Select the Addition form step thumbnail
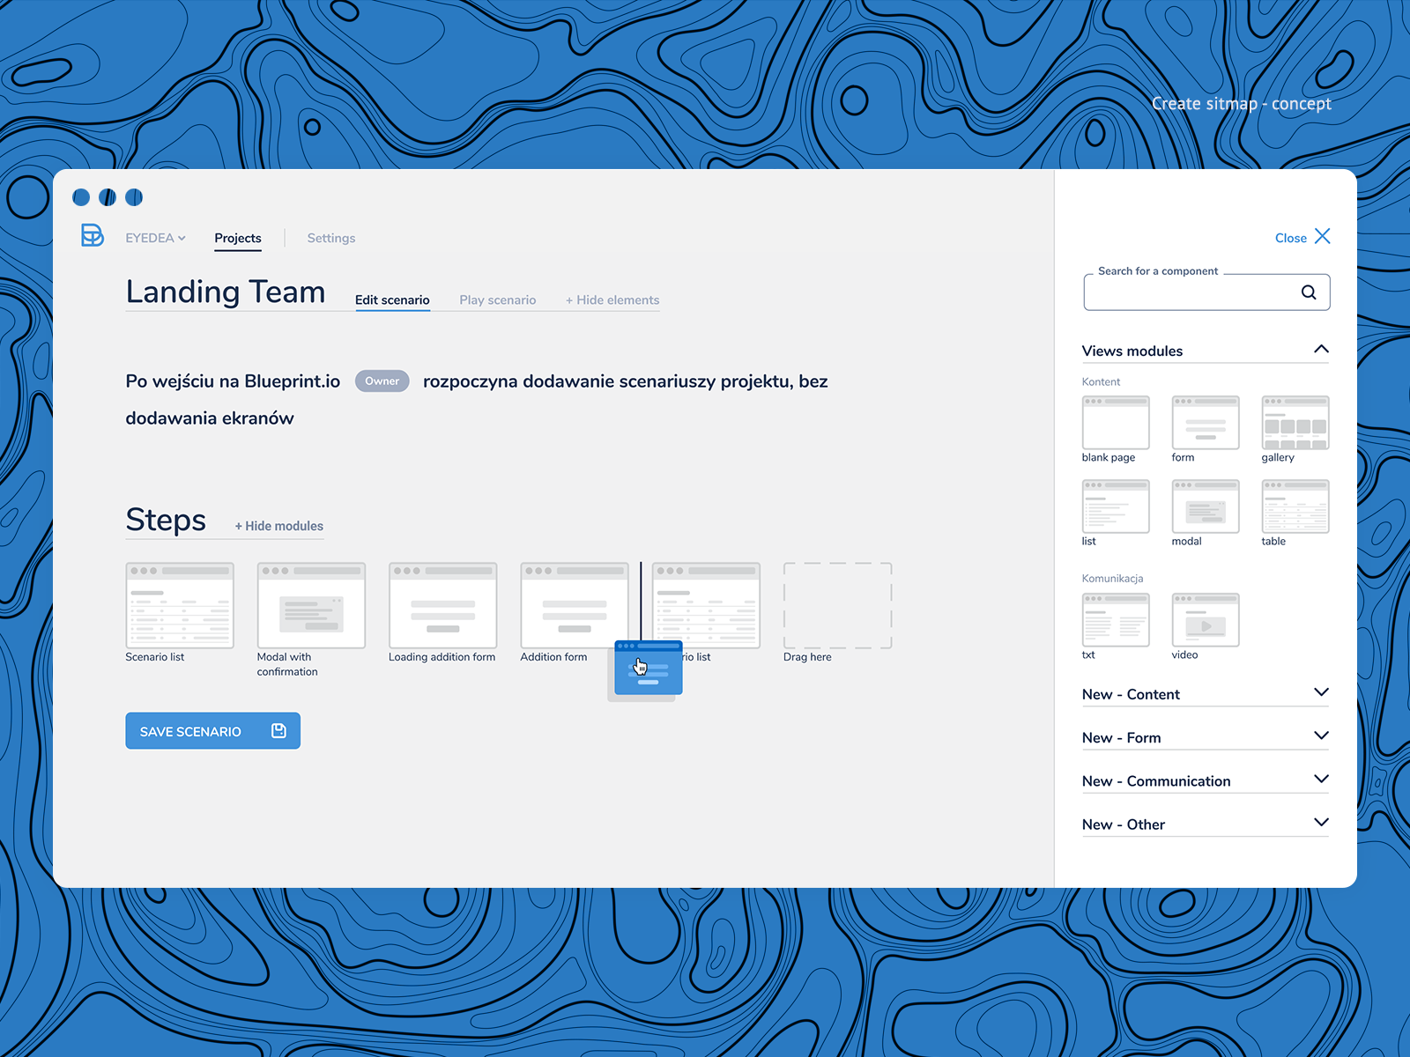Screen dimensions: 1410x1057 tap(575, 606)
